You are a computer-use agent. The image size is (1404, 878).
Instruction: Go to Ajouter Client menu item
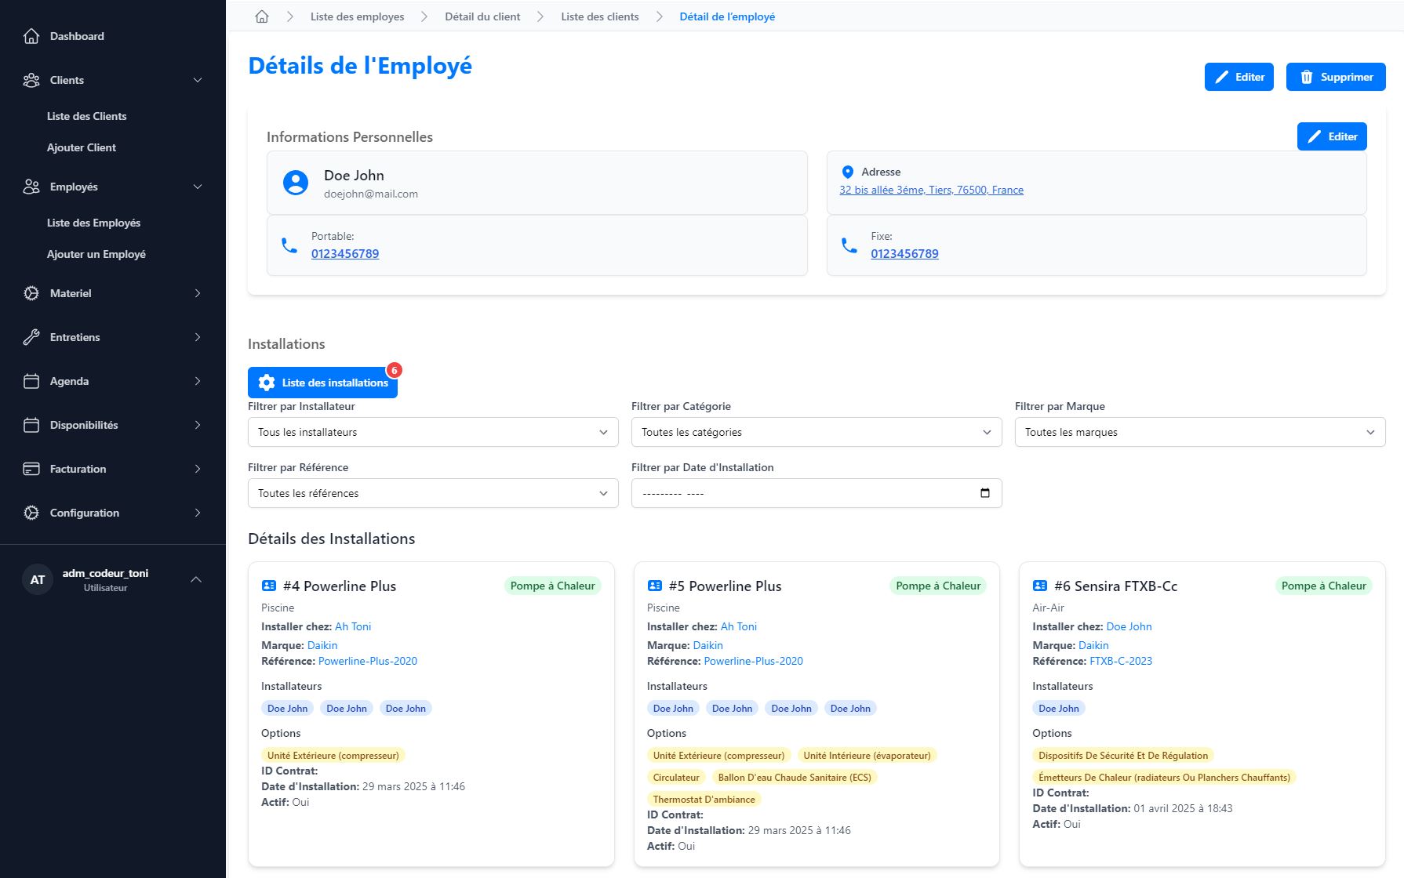[82, 147]
